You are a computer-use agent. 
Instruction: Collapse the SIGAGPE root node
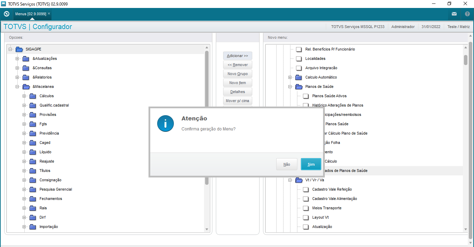10,49
